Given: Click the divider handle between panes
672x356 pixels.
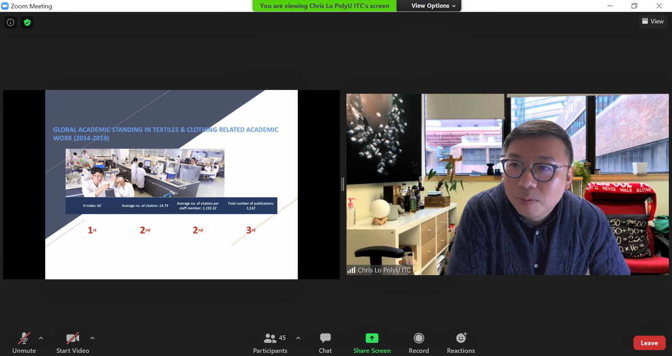Looking at the screenshot, I should pos(343,184).
